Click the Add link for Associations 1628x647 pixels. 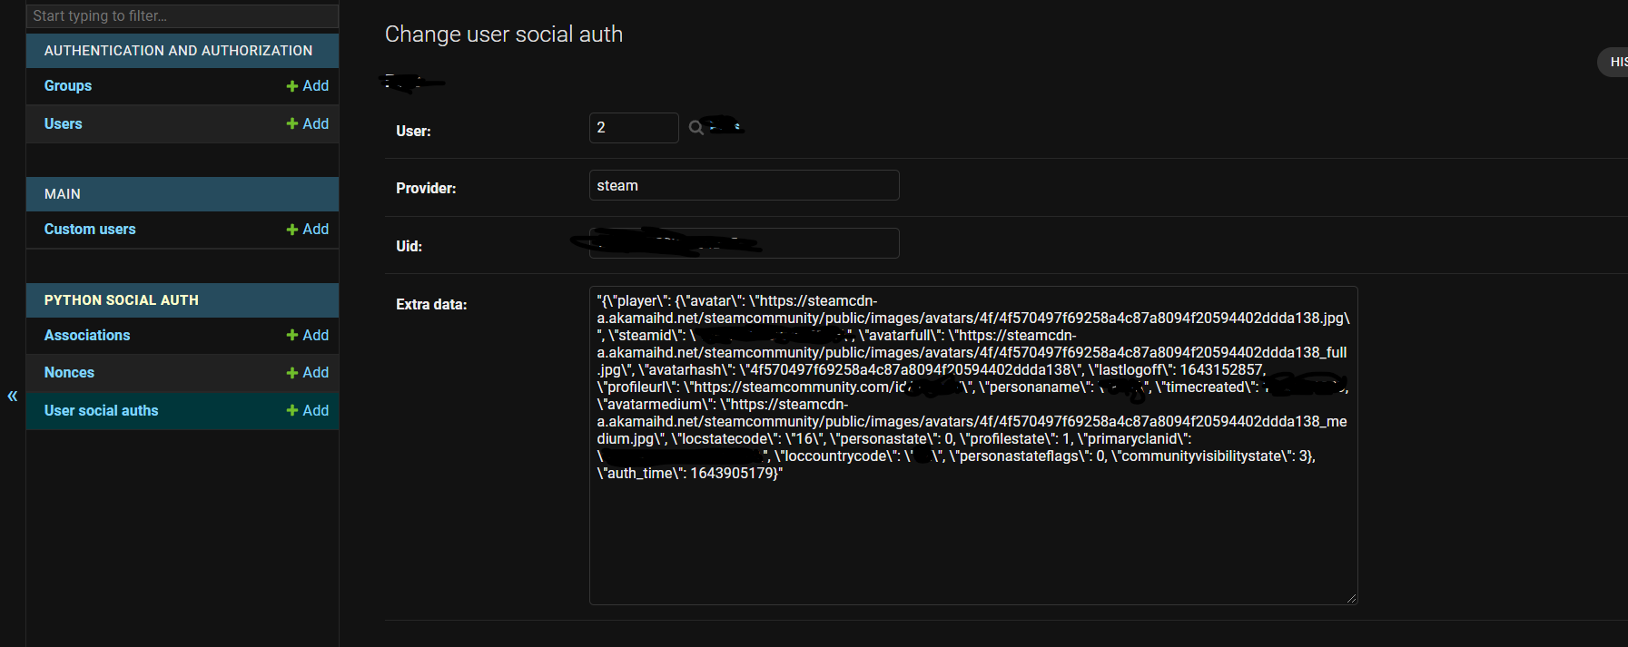tap(308, 336)
